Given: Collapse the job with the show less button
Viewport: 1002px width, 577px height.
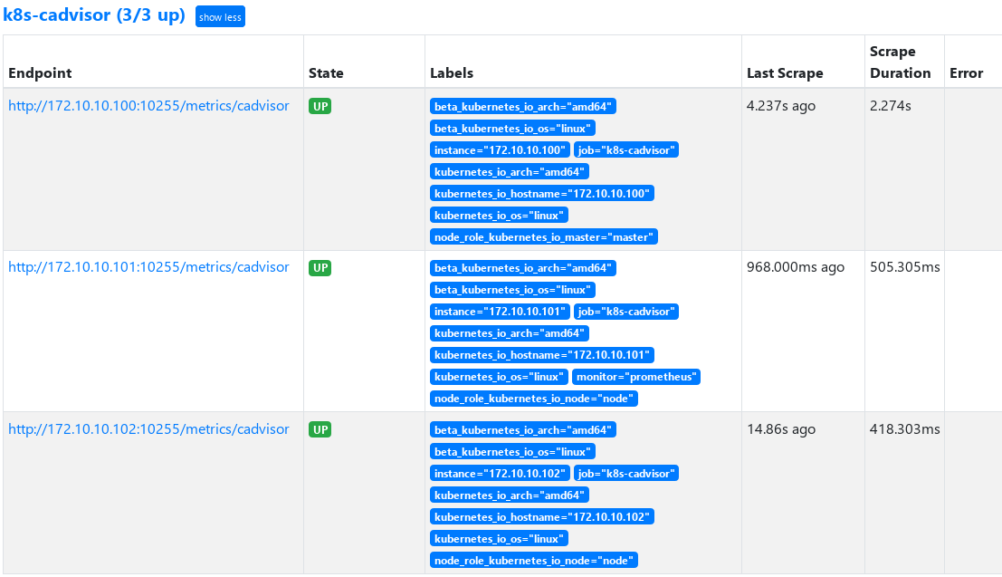Looking at the screenshot, I should click(x=220, y=16).
